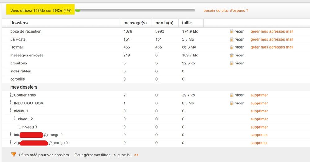The width and height of the screenshot is (310, 162).
Task: Open gérer mes adresses mail for Hotmail
Action: click(x=272, y=47)
